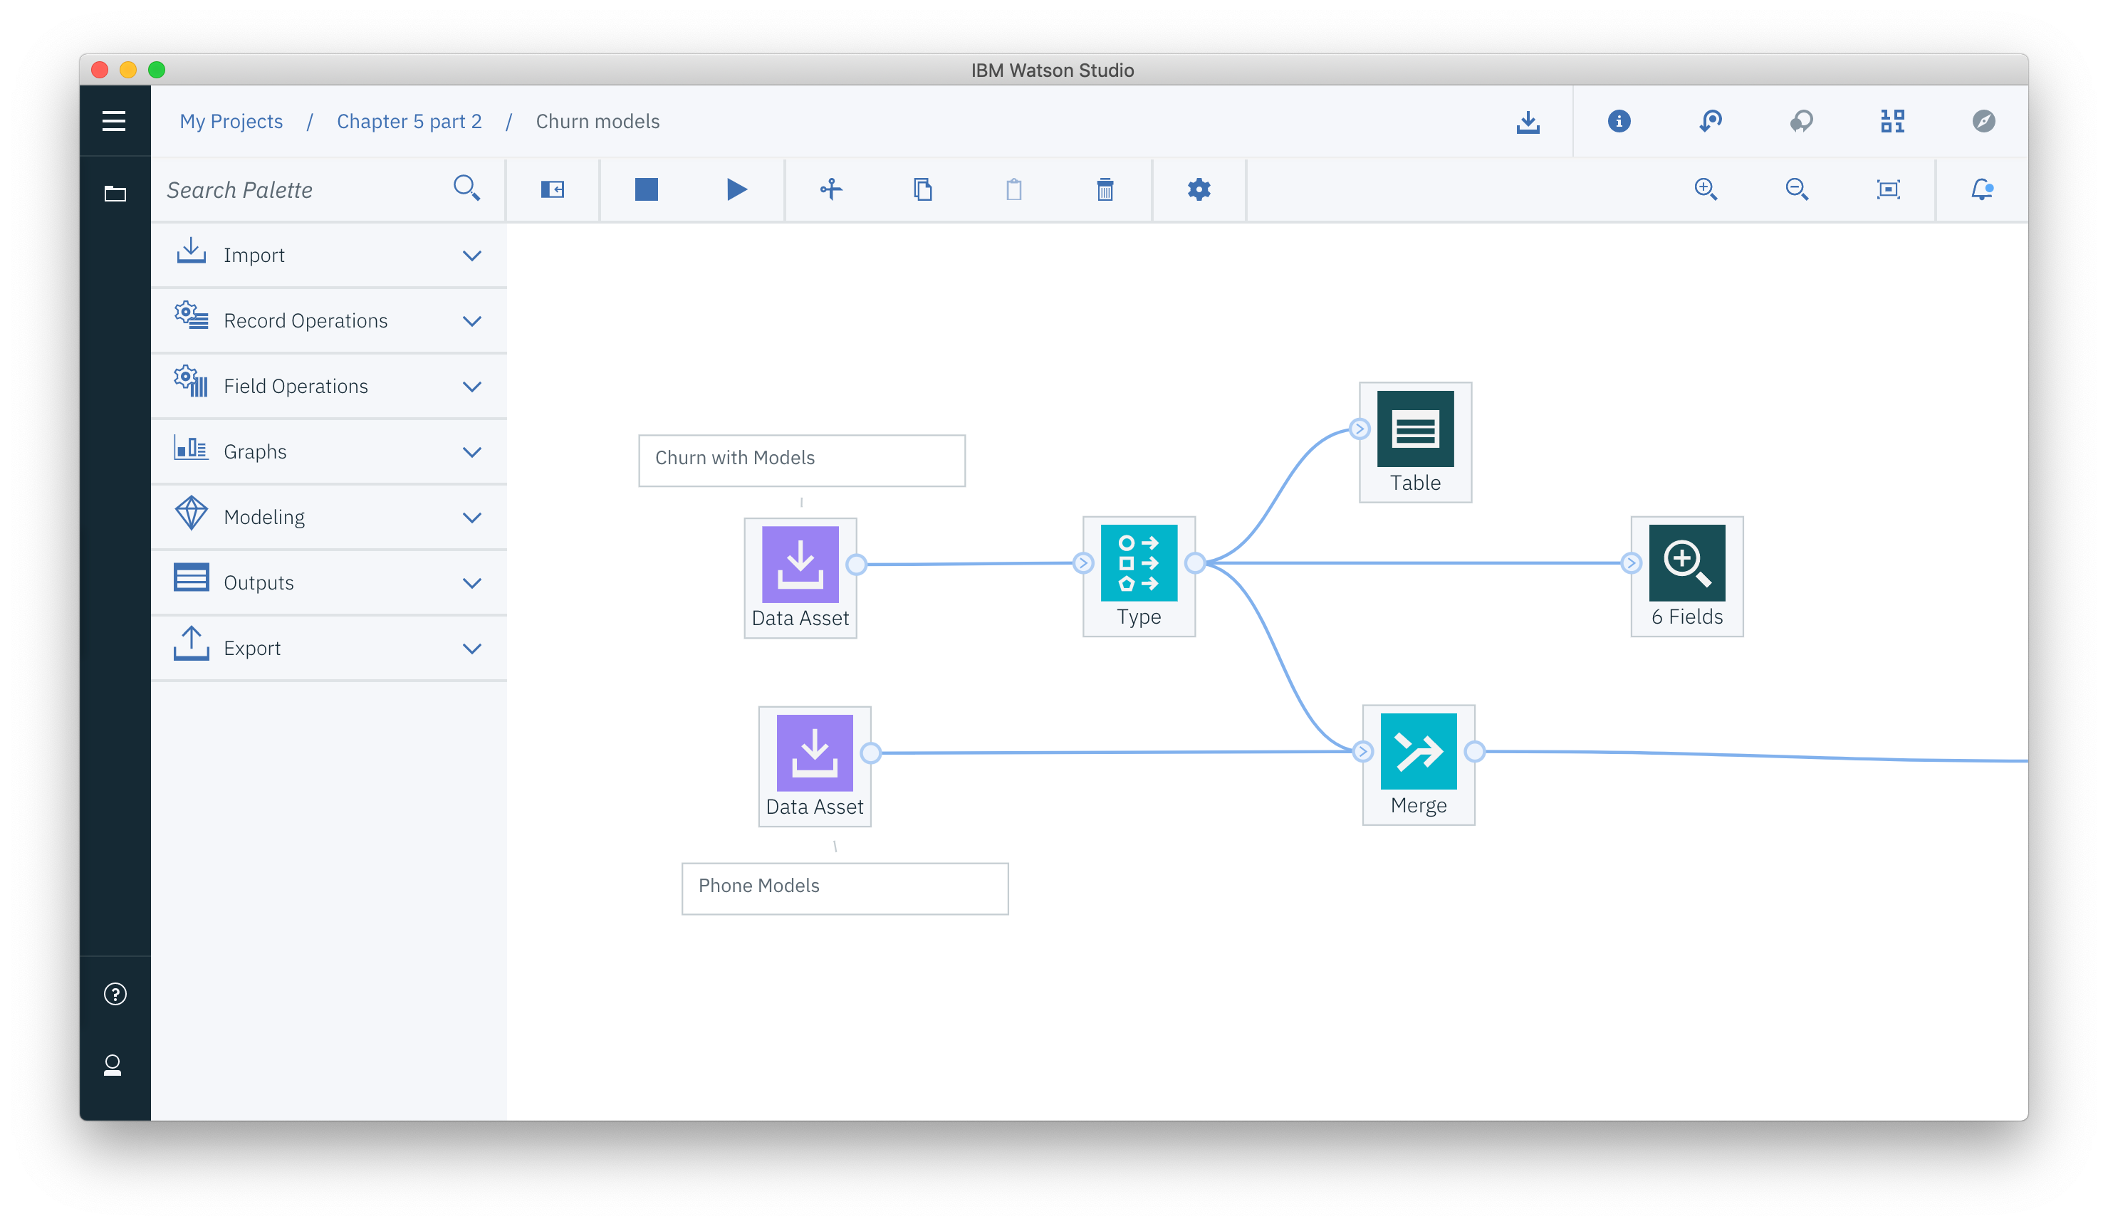The width and height of the screenshot is (2108, 1226).
Task: Click the zoom in magnifier button
Action: point(1705,188)
